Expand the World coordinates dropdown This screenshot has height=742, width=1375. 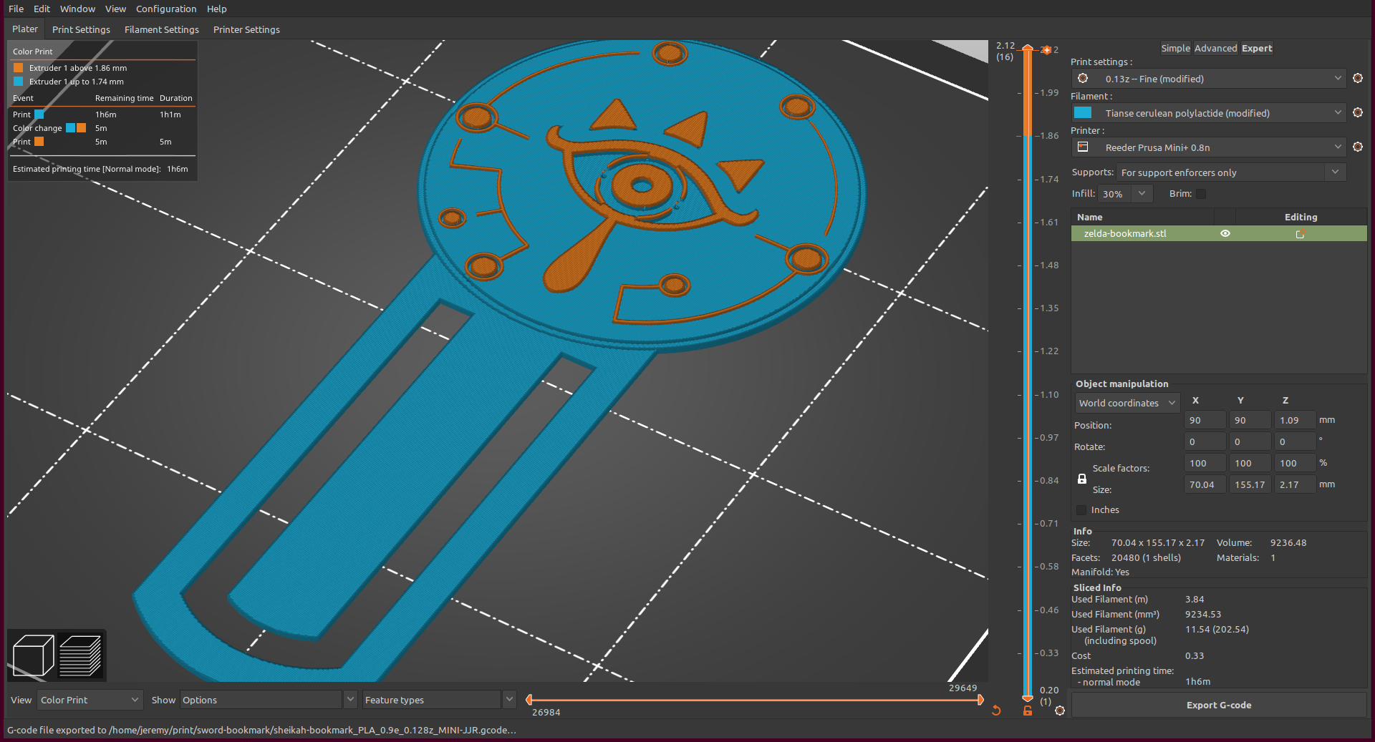[1127, 403]
